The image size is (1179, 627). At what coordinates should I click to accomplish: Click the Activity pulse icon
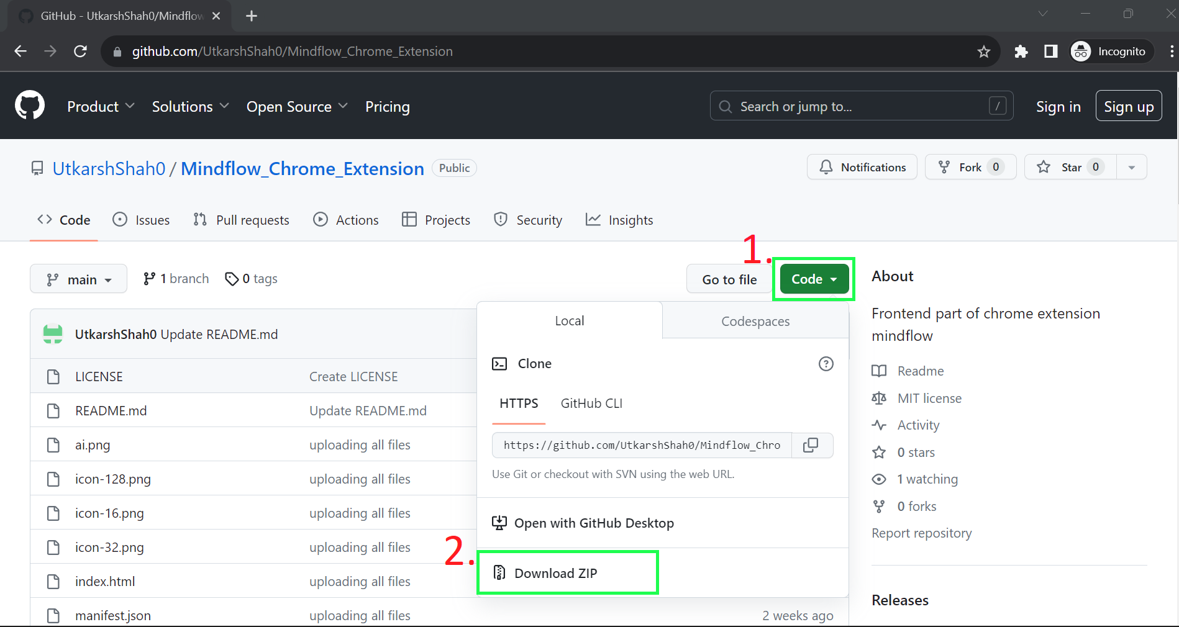879,425
